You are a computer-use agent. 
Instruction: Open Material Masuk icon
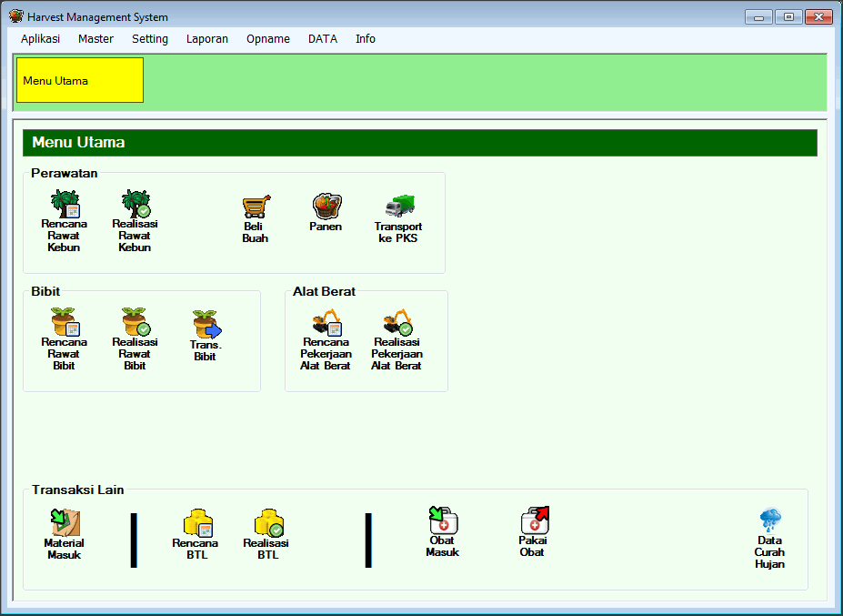65,522
